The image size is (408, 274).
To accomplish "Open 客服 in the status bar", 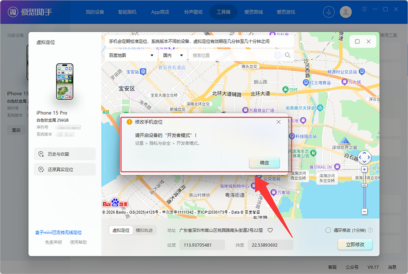I will (x=332, y=267).
